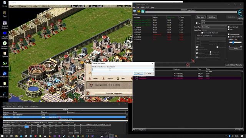Click the Speed value field
The height and width of the screenshot is (138, 246).
point(235,39)
